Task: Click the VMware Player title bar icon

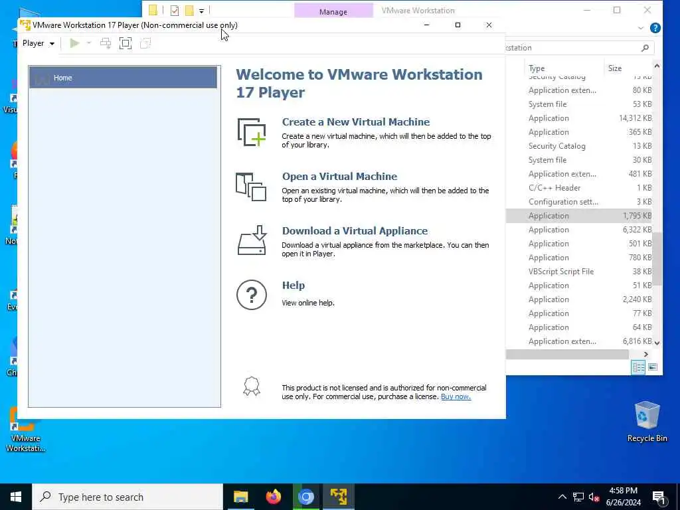Action: 25,25
